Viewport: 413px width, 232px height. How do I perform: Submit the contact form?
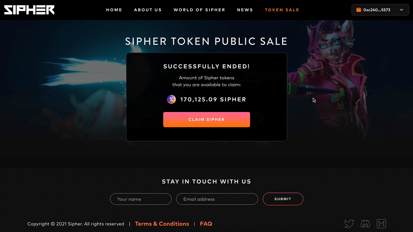[x=283, y=199]
